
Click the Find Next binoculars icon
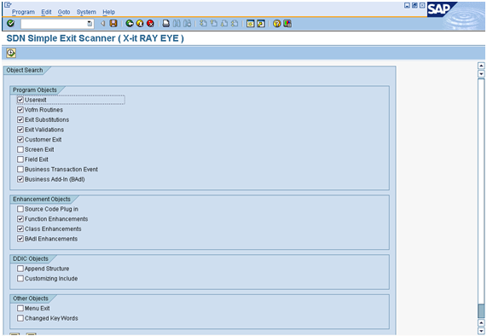point(188,23)
